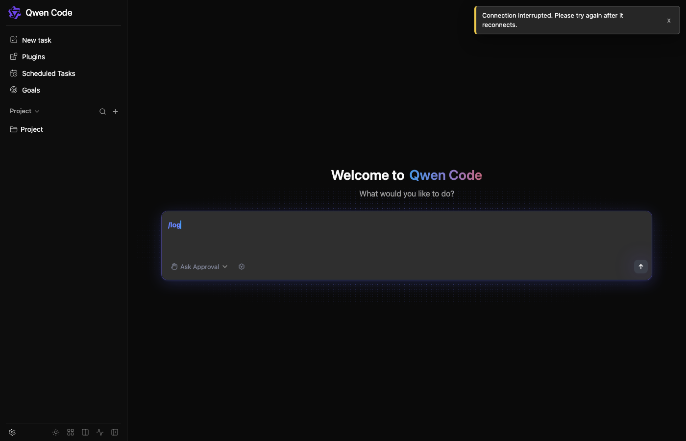Focus the prompt input containing /log

pos(407,234)
